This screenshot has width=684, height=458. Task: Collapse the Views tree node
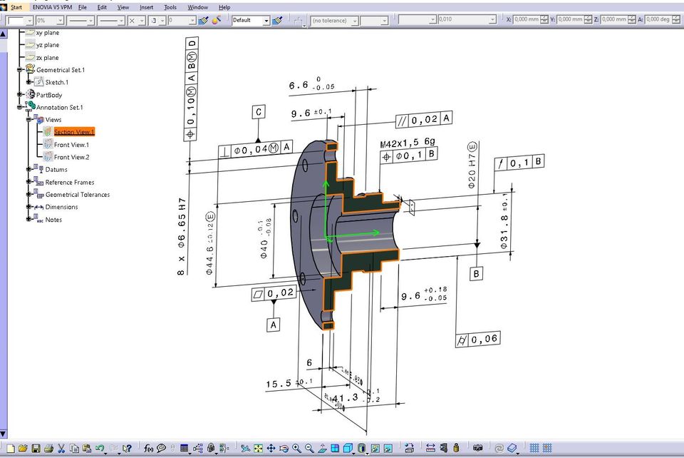(29, 120)
